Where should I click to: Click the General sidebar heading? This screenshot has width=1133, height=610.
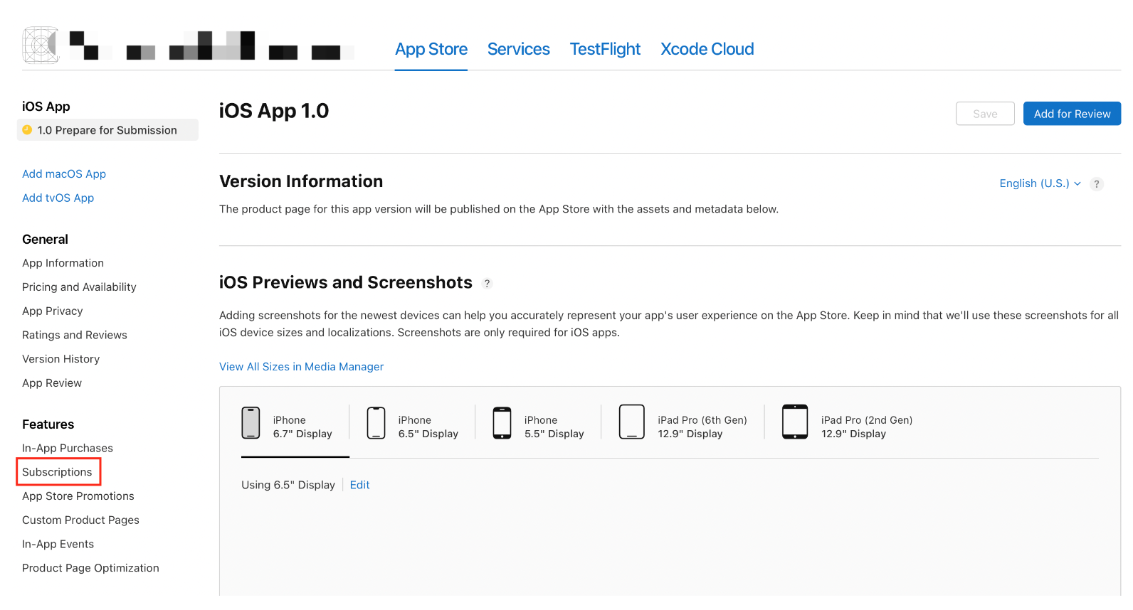point(45,240)
